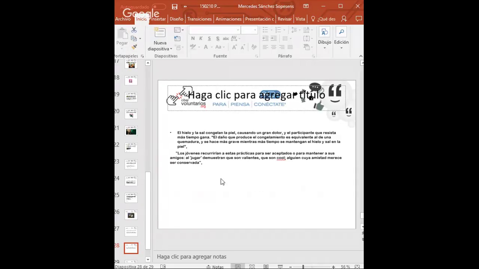The image size is (479, 269).
Task: Reset the slide layout icon
Action: point(177,38)
